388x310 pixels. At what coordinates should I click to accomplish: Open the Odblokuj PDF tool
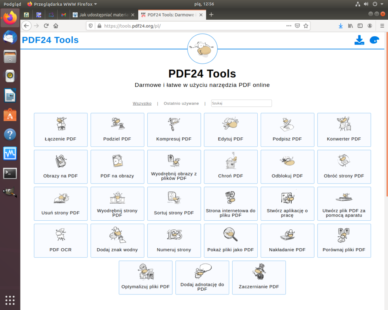click(x=287, y=167)
